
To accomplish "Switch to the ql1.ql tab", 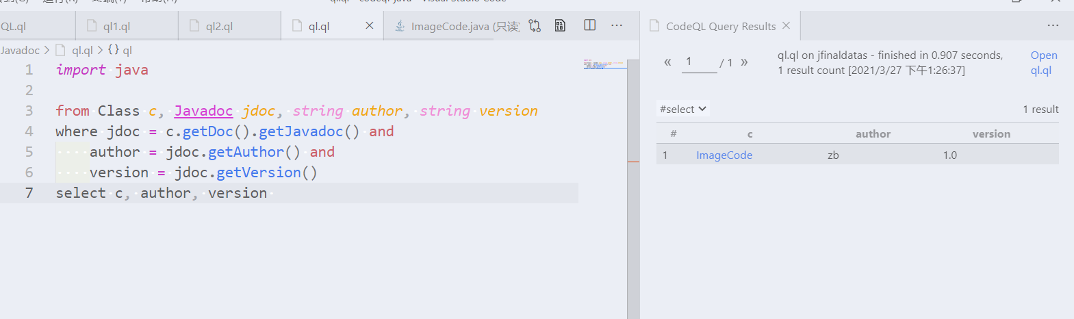I will 127,26.
